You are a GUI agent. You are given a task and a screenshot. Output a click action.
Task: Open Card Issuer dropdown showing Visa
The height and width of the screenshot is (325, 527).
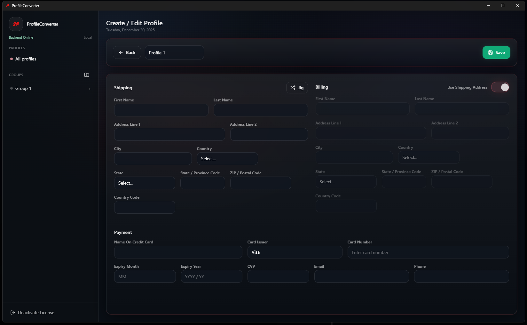[295, 252]
